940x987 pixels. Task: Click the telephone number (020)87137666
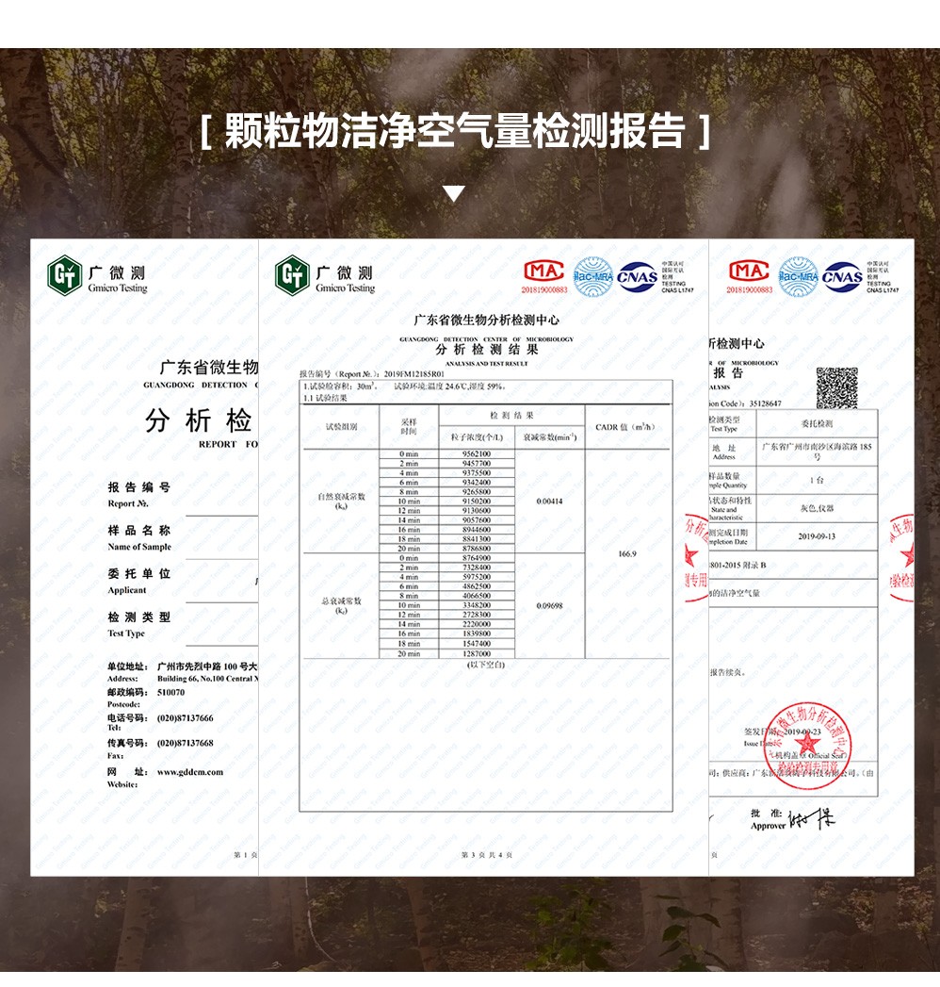click(x=186, y=717)
